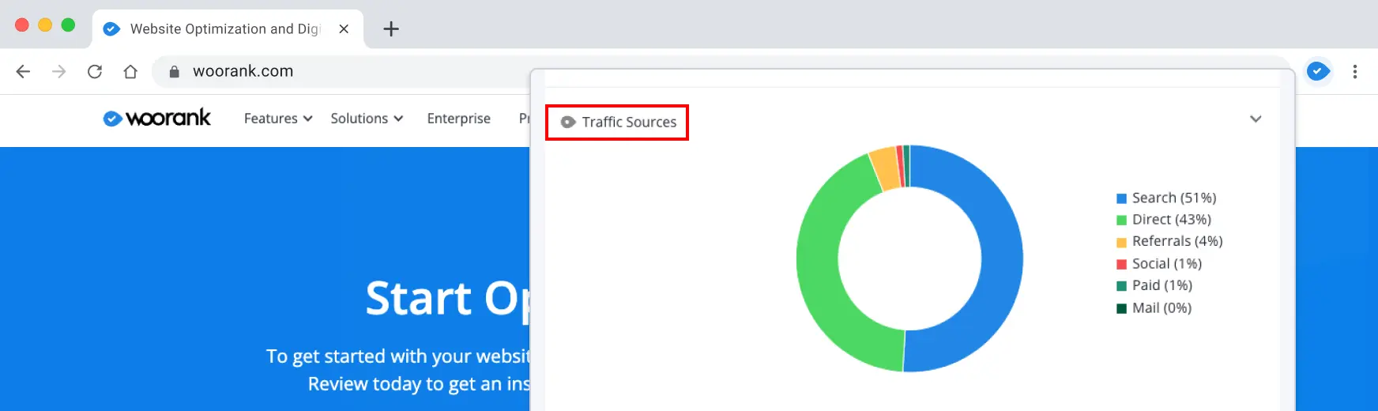Click the Traffic Sources heading

coord(629,123)
